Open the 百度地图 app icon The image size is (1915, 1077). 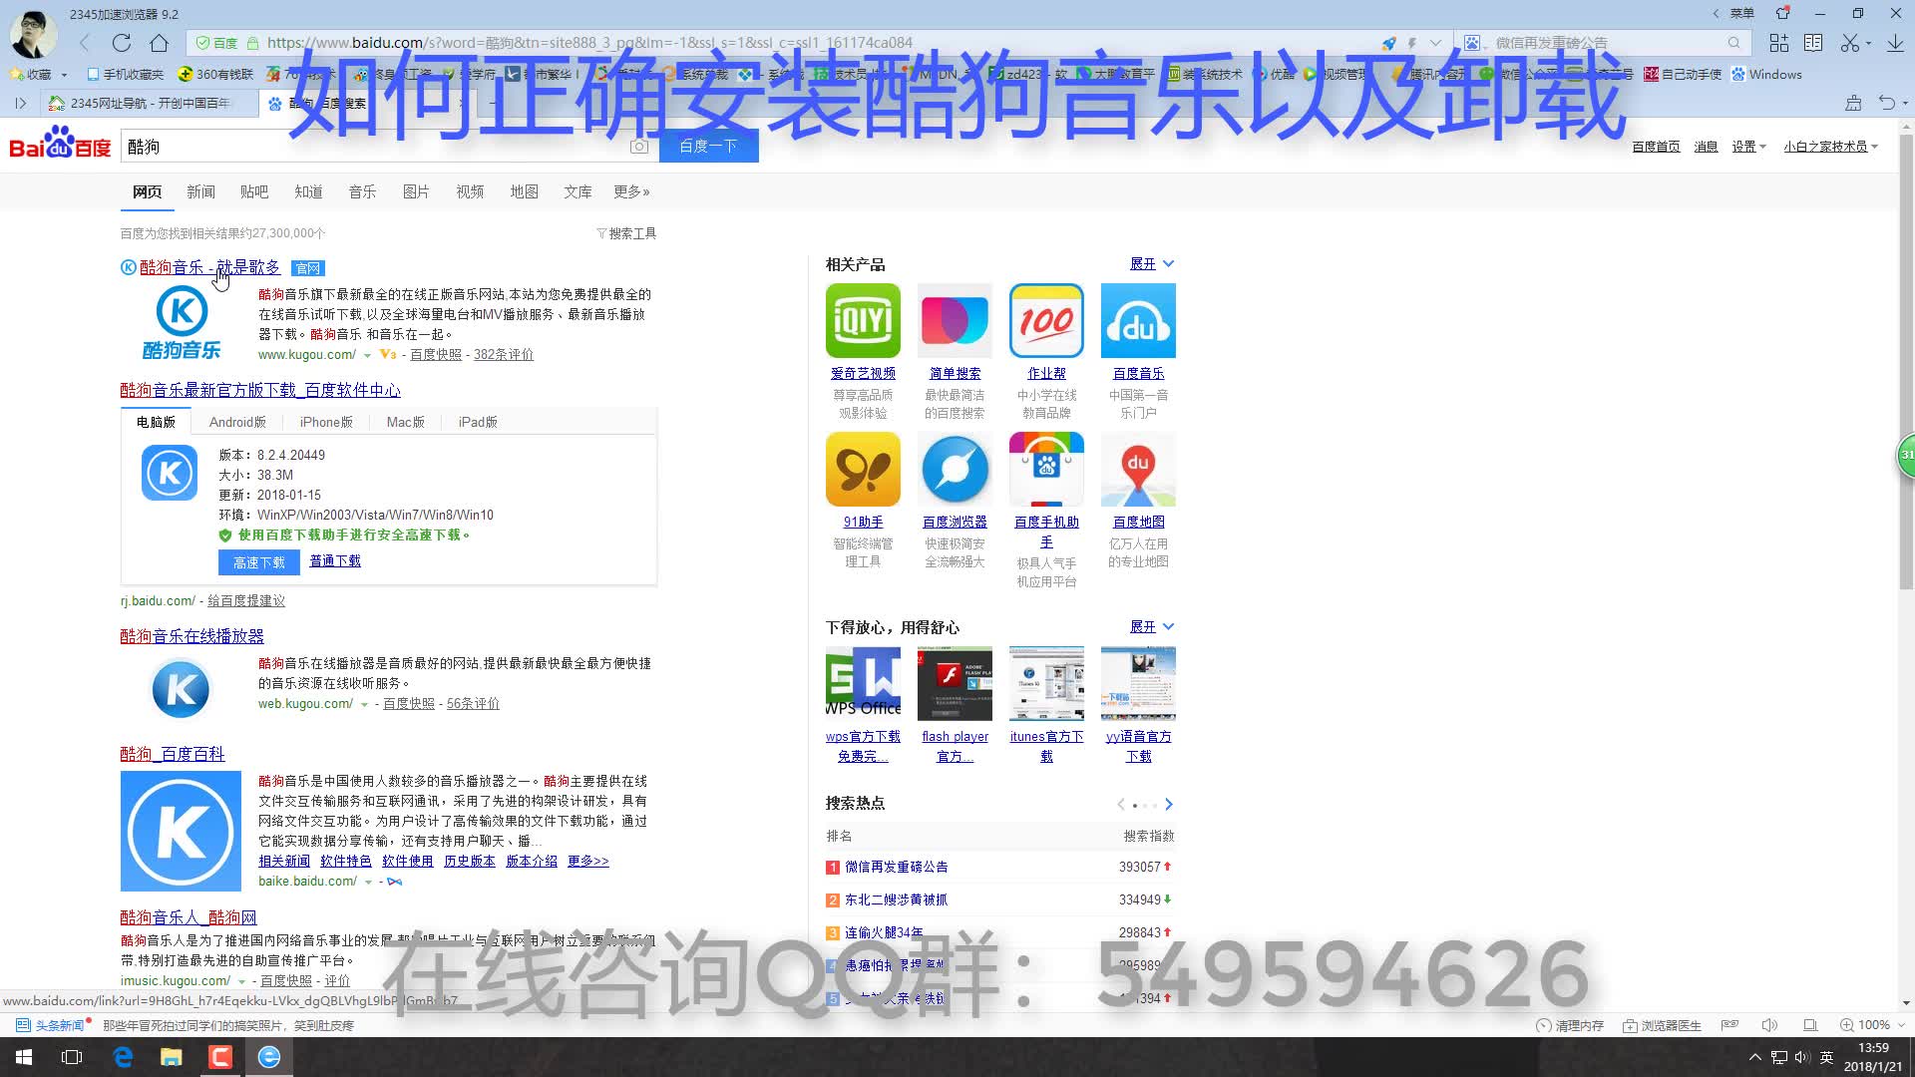point(1138,469)
